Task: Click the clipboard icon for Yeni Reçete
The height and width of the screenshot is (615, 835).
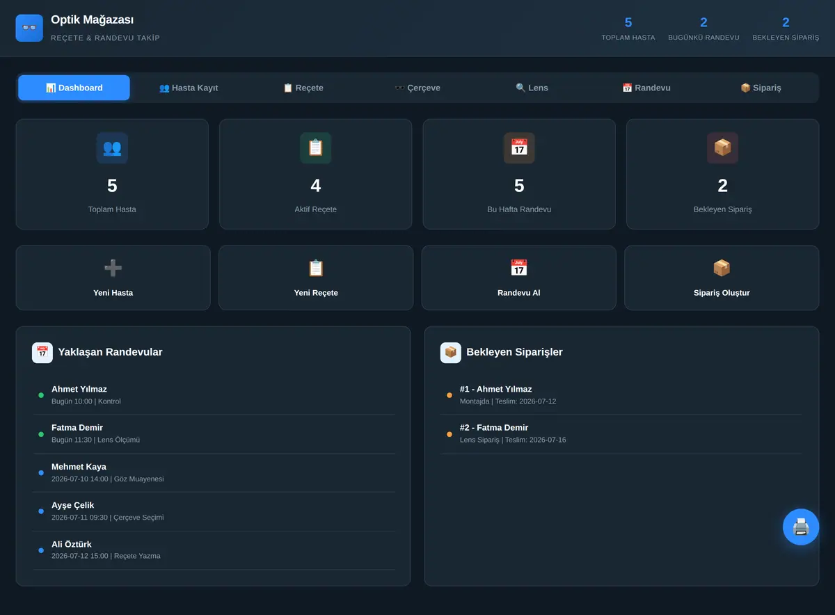Action: click(x=316, y=268)
